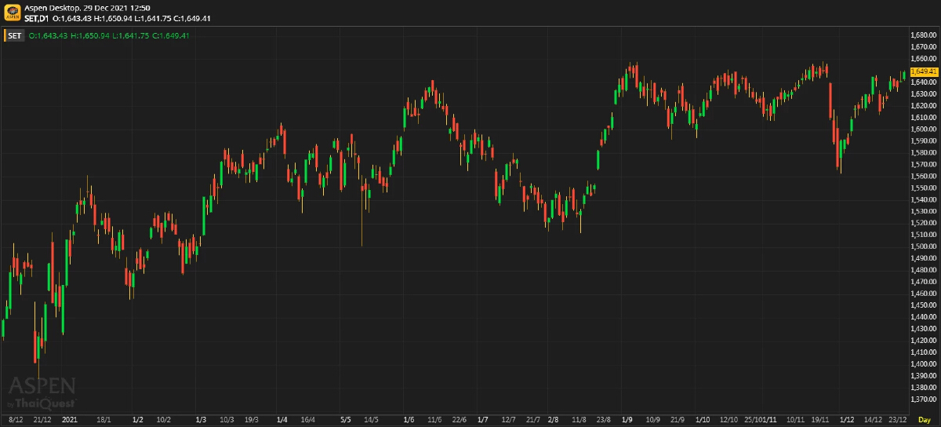Click the 1,370.00 price axis label

pyautogui.click(x=925, y=399)
